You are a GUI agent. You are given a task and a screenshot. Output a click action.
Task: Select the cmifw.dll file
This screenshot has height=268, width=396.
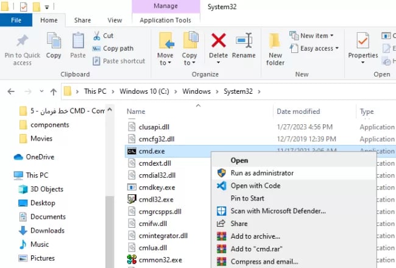[152, 224]
